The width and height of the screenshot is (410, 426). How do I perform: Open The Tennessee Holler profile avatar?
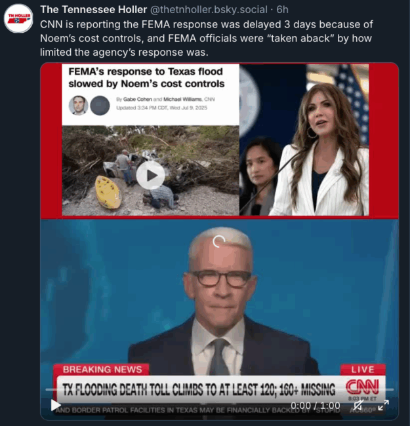pyautogui.click(x=18, y=18)
